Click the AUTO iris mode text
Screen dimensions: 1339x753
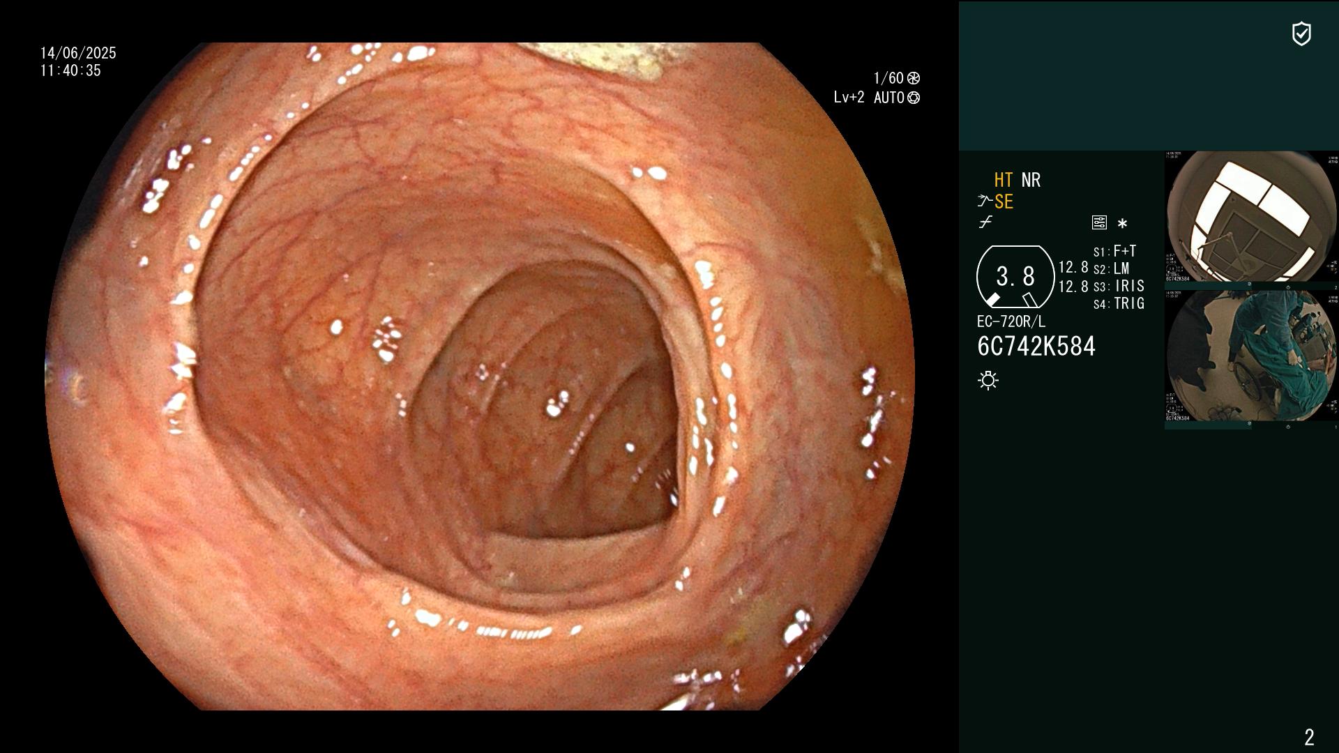(889, 98)
